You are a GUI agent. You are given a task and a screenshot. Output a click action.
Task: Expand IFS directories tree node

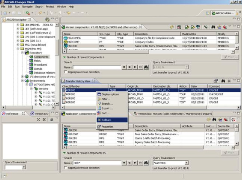tap(22, 77)
